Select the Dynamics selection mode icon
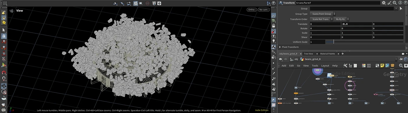 coord(4,22)
